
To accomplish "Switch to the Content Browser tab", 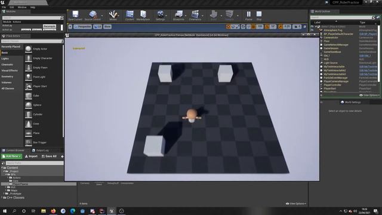I will (13, 150).
